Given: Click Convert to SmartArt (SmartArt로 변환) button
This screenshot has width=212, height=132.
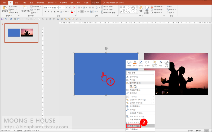Looking at the screenshot, I should (x=109, y=12).
